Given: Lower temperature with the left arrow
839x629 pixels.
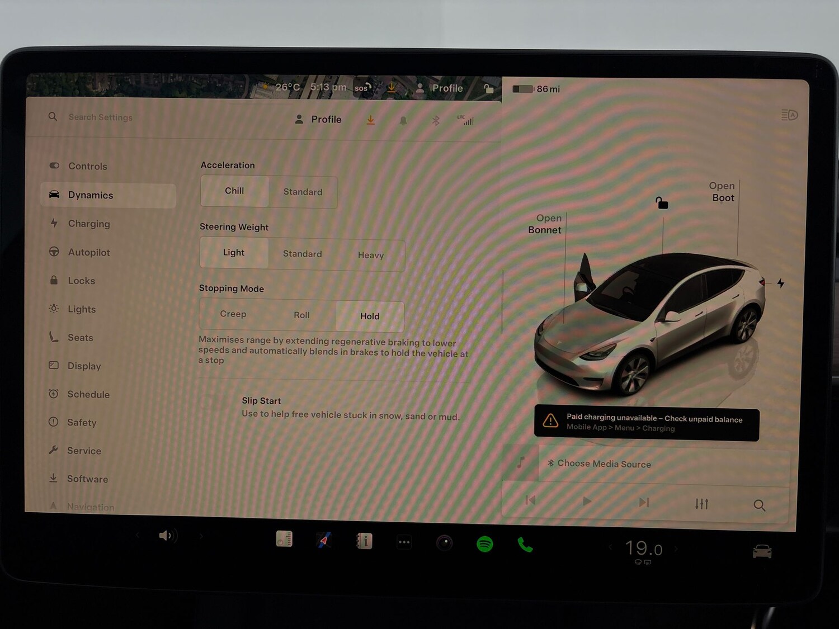Looking at the screenshot, I should coord(611,547).
